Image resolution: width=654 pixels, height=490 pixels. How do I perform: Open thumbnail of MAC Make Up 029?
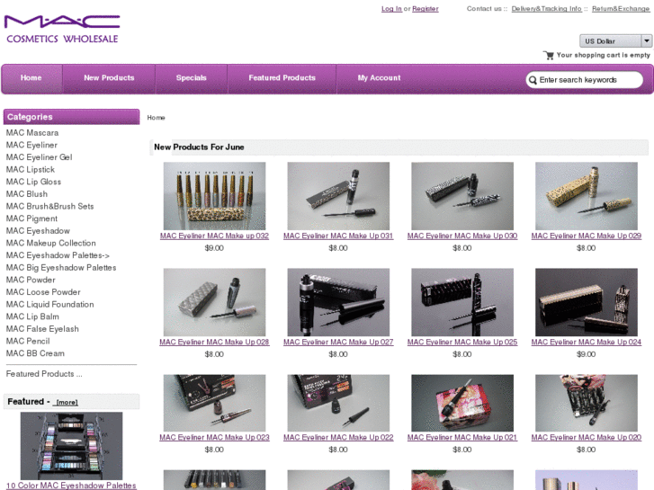(586, 196)
